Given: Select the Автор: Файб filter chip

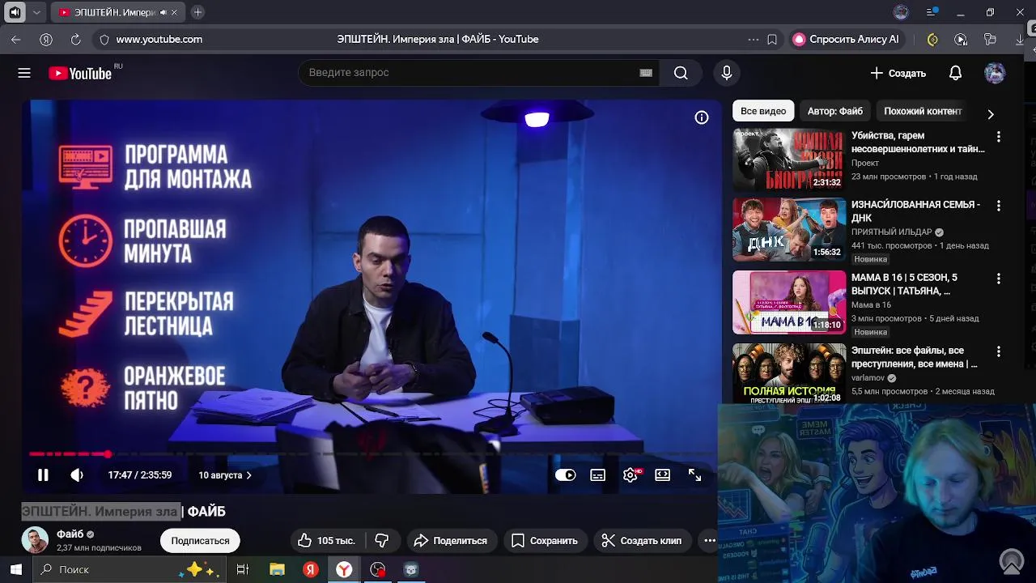Looking at the screenshot, I should 834,111.
